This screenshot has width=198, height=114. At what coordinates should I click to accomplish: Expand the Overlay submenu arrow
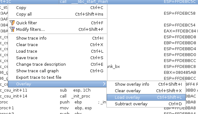[x=104, y=84]
